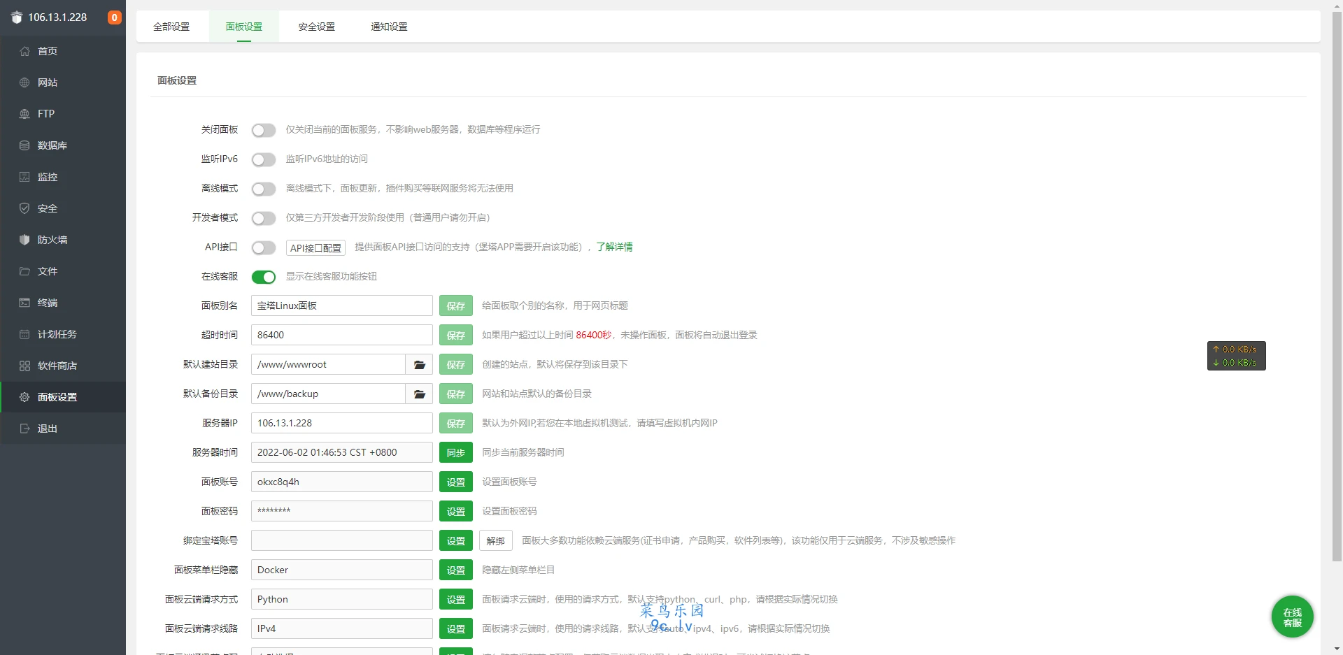Image resolution: width=1343 pixels, height=655 pixels.
Task: Click the folder icon beside 文件
Action: tap(24, 271)
